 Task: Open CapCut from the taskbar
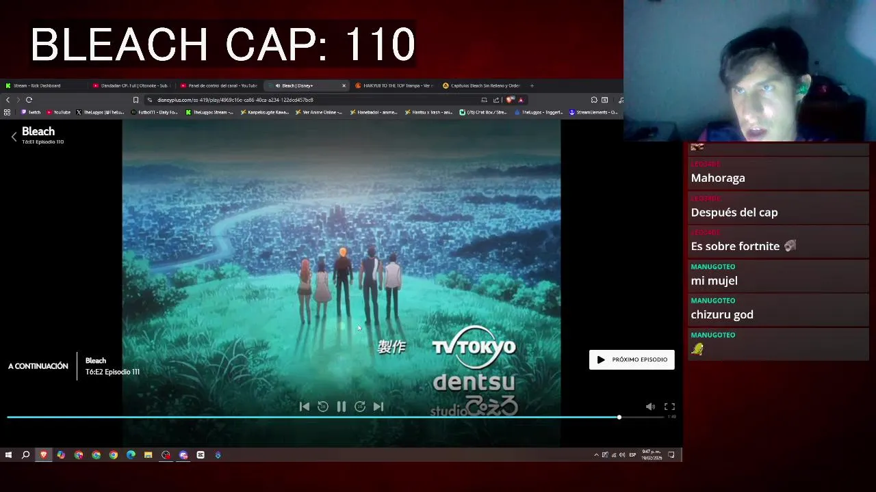click(x=201, y=454)
